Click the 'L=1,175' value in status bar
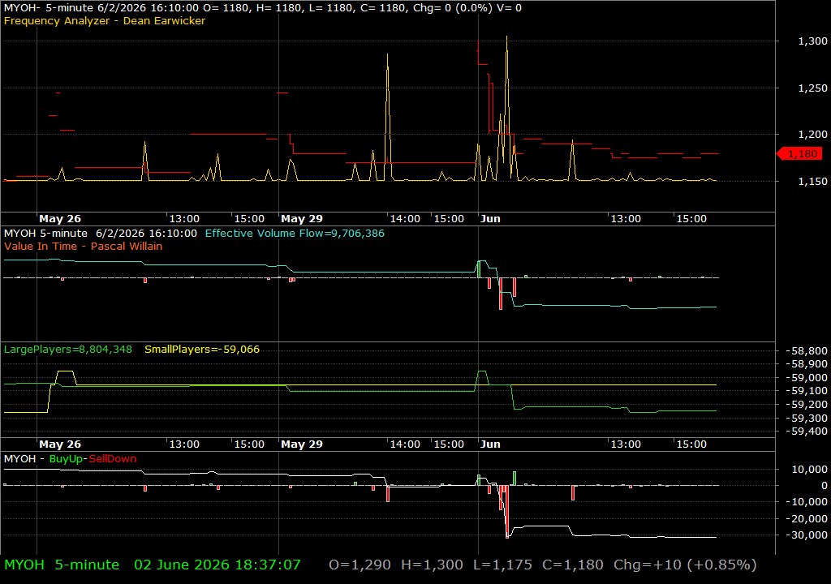Image resolution: width=831 pixels, height=584 pixels. (x=502, y=565)
